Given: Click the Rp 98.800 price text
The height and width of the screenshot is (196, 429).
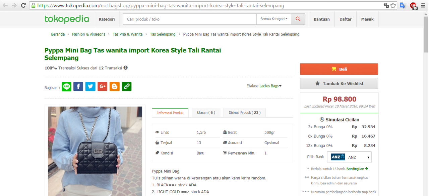Looking at the screenshot, I should [x=339, y=99].
